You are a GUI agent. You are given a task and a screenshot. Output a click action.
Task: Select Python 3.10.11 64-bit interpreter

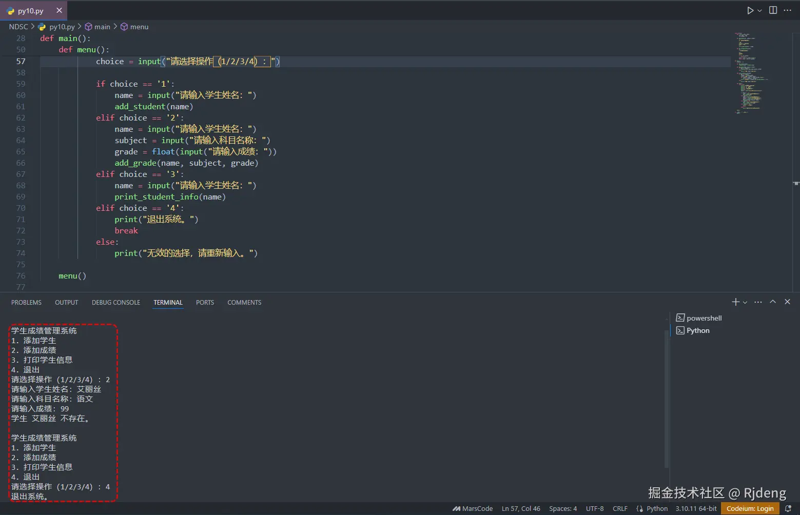(x=696, y=508)
